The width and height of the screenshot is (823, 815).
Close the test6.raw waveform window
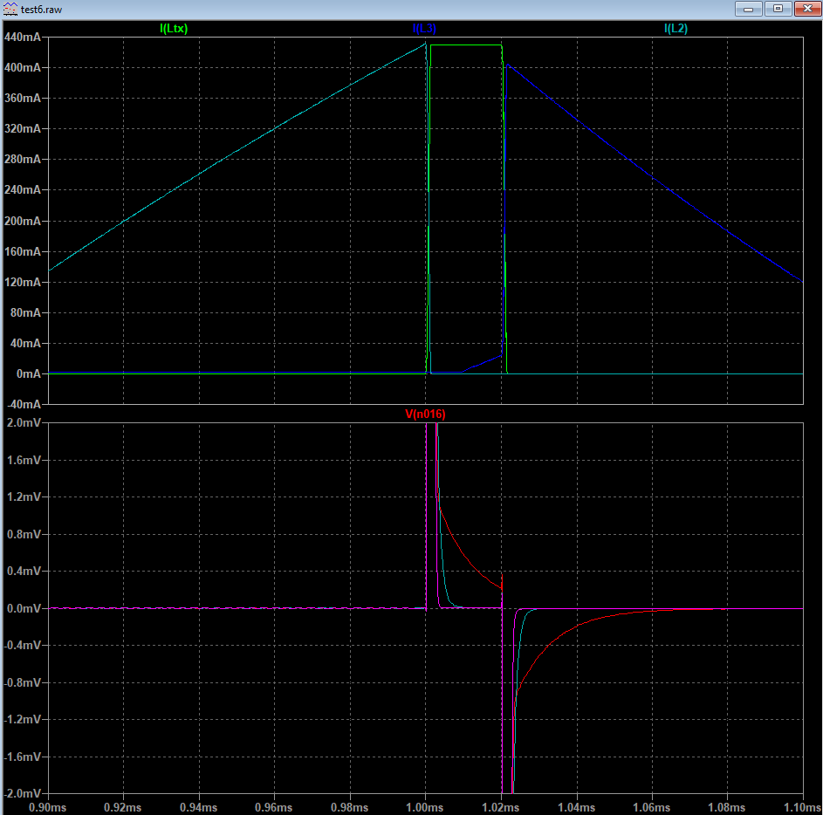[x=807, y=9]
